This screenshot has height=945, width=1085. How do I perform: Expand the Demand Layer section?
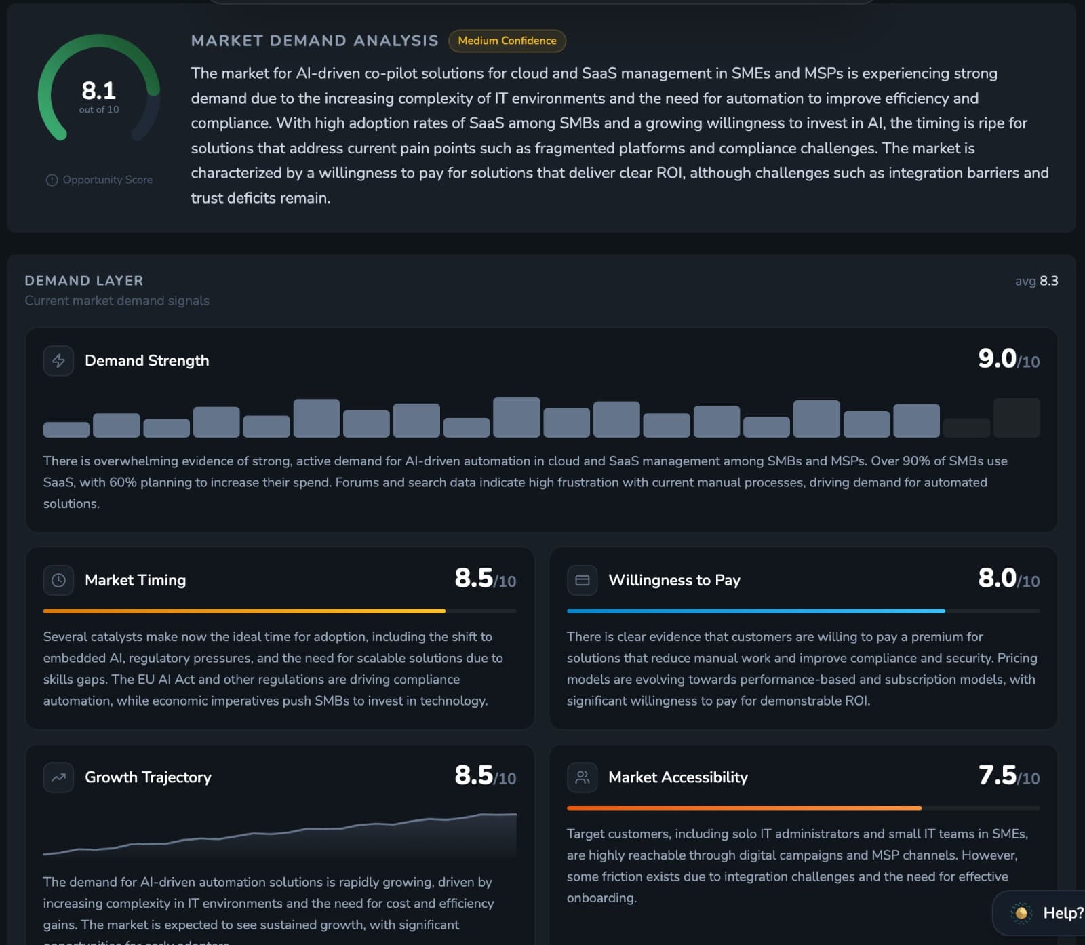[83, 280]
